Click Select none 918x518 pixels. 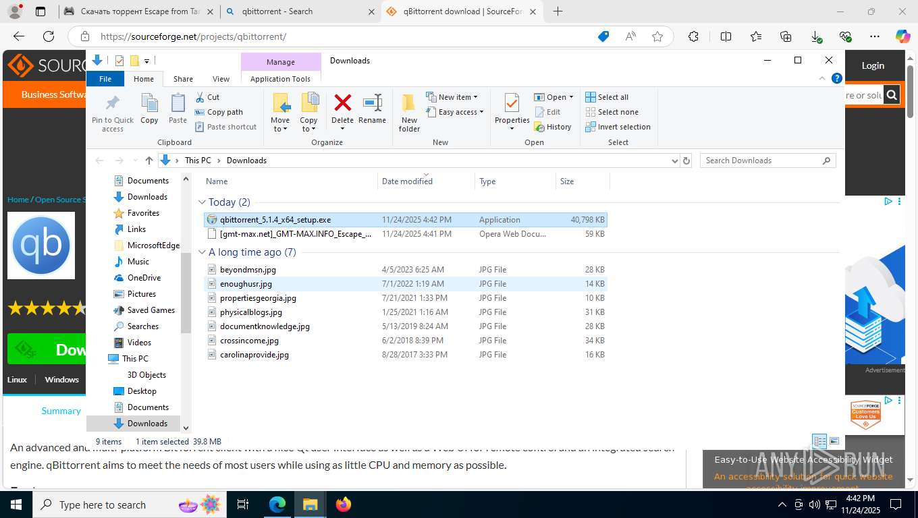pyautogui.click(x=612, y=112)
